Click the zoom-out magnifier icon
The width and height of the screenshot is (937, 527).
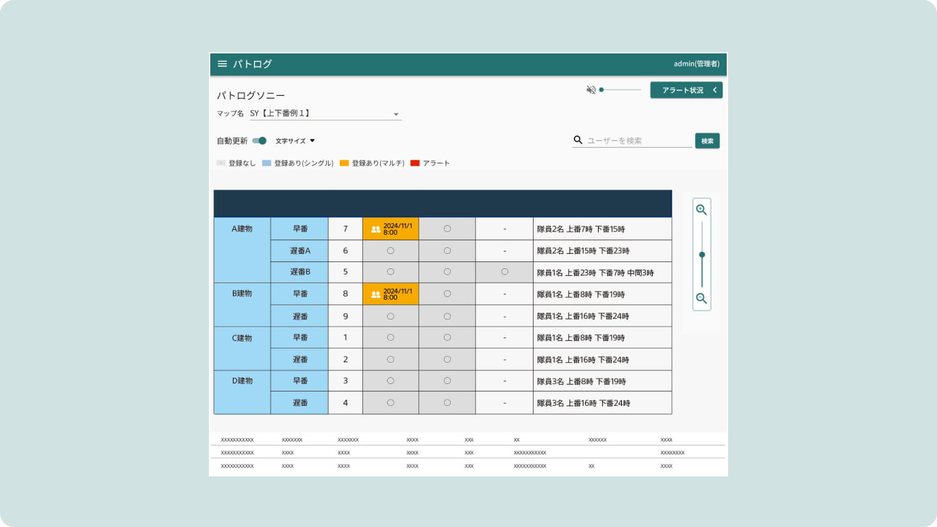click(x=701, y=298)
